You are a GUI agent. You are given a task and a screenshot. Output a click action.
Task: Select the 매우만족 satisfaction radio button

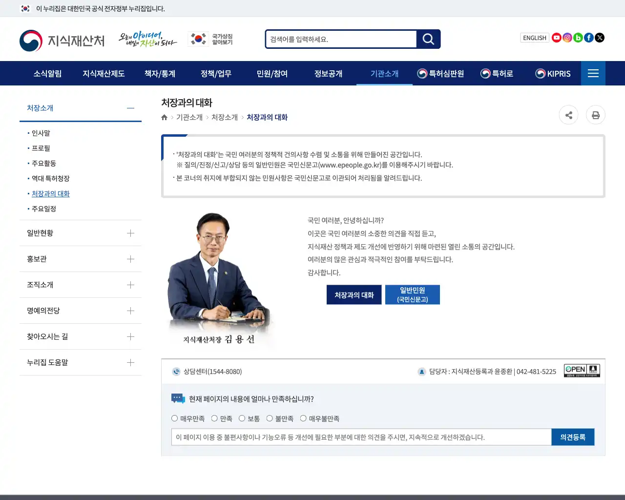(x=174, y=418)
